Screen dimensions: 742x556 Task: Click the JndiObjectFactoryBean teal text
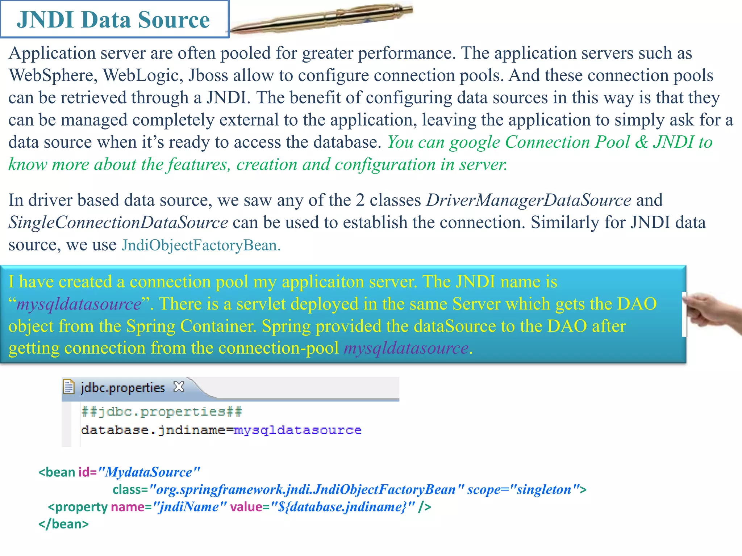click(x=201, y=245)
